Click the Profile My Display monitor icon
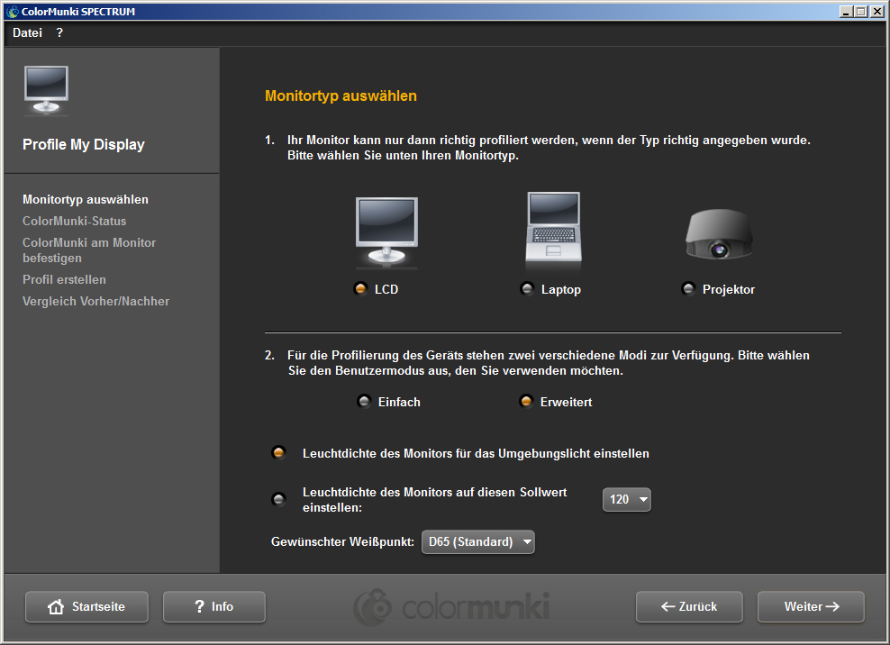Screen dimensions: 890x645 46,90
